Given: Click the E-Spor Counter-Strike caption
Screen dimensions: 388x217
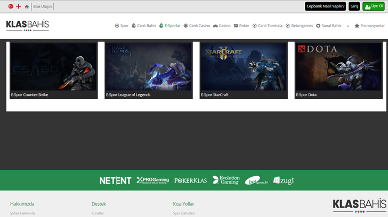Looking at the screenshot, I should (29, 94).
